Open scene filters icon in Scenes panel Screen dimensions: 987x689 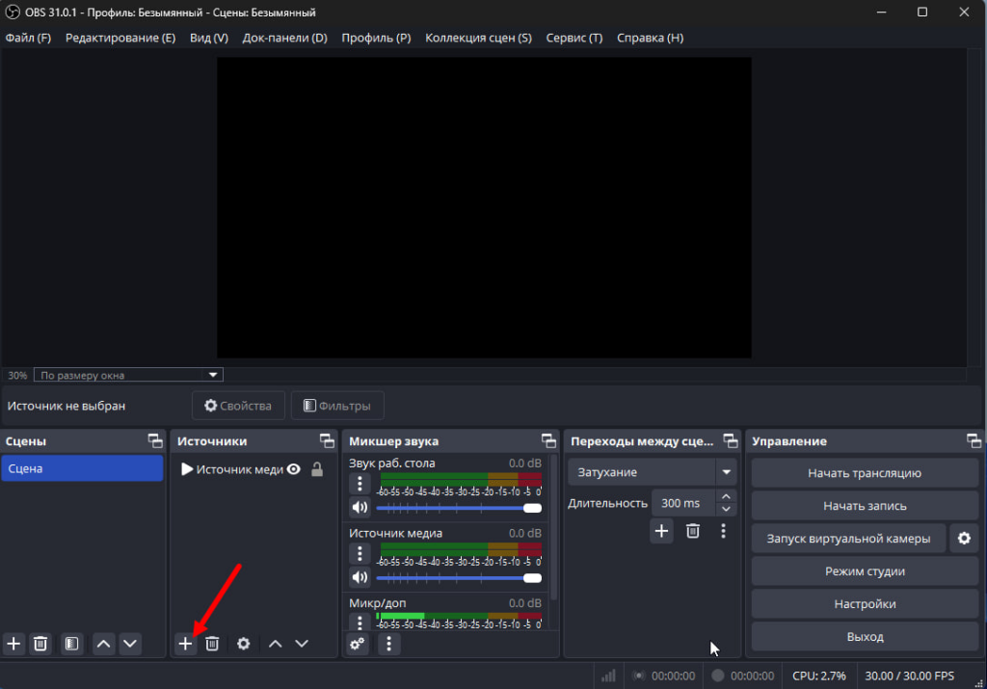pyautogui.click(x=70, y=644)
